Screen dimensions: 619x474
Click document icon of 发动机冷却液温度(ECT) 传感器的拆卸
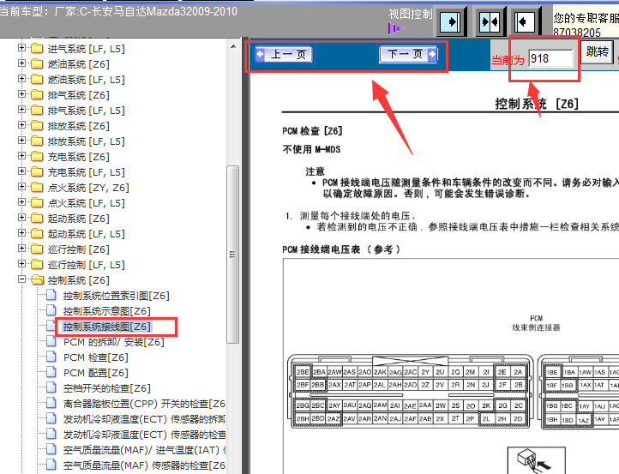click(x=51, y=418)
